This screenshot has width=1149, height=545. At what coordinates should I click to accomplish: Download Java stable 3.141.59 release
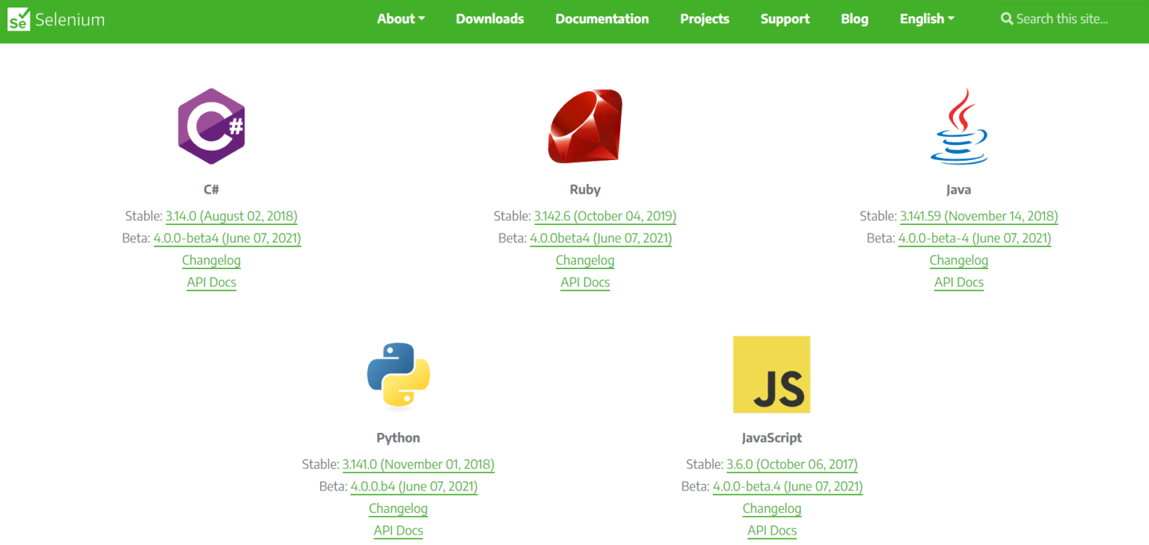pos(978,216)
